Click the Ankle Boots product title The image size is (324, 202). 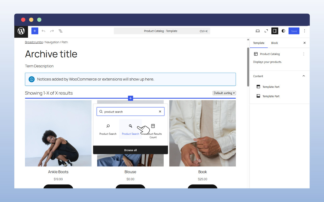point(58,172)
